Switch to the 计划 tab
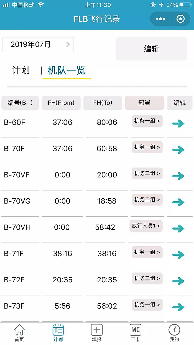The height and width of the screenshot is (345, 194). (21, 70)
